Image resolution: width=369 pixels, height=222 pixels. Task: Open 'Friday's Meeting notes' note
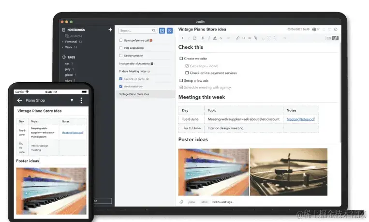[x=134, y=71]
